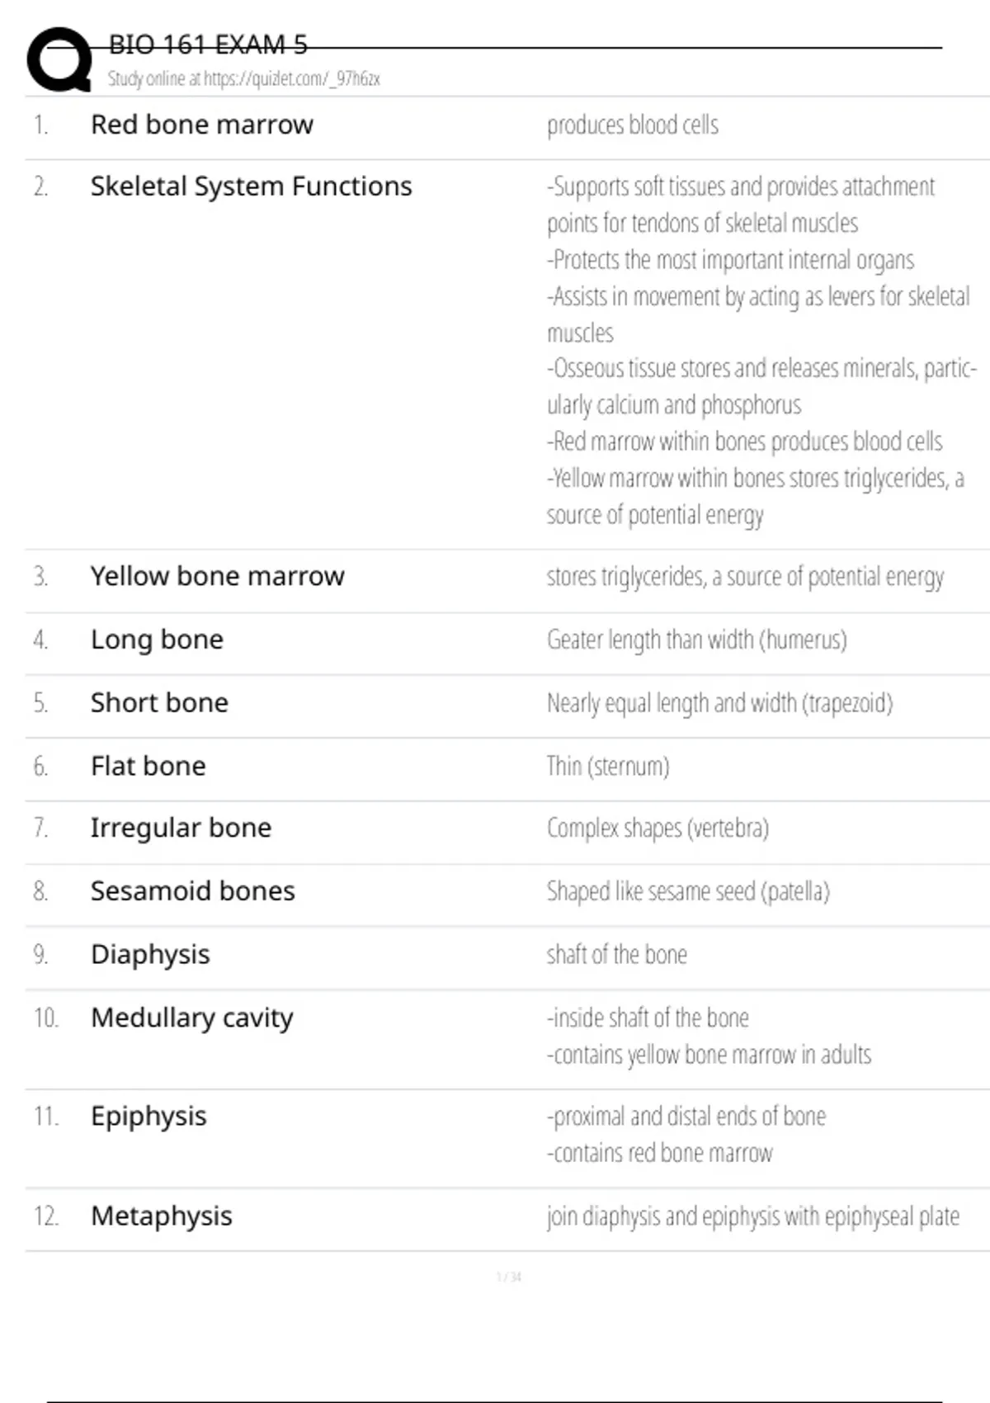Select the Yellow bone marrow term
Screen dimensions: 990x1403
point(217,576)
